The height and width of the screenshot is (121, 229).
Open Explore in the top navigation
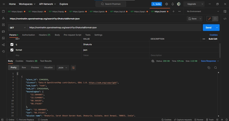(x=64, y=4)
